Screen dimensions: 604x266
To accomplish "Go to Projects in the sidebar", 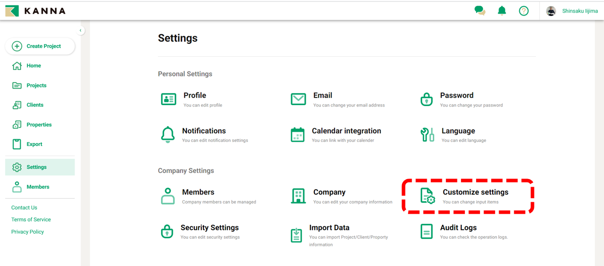I will pos(36,85).
